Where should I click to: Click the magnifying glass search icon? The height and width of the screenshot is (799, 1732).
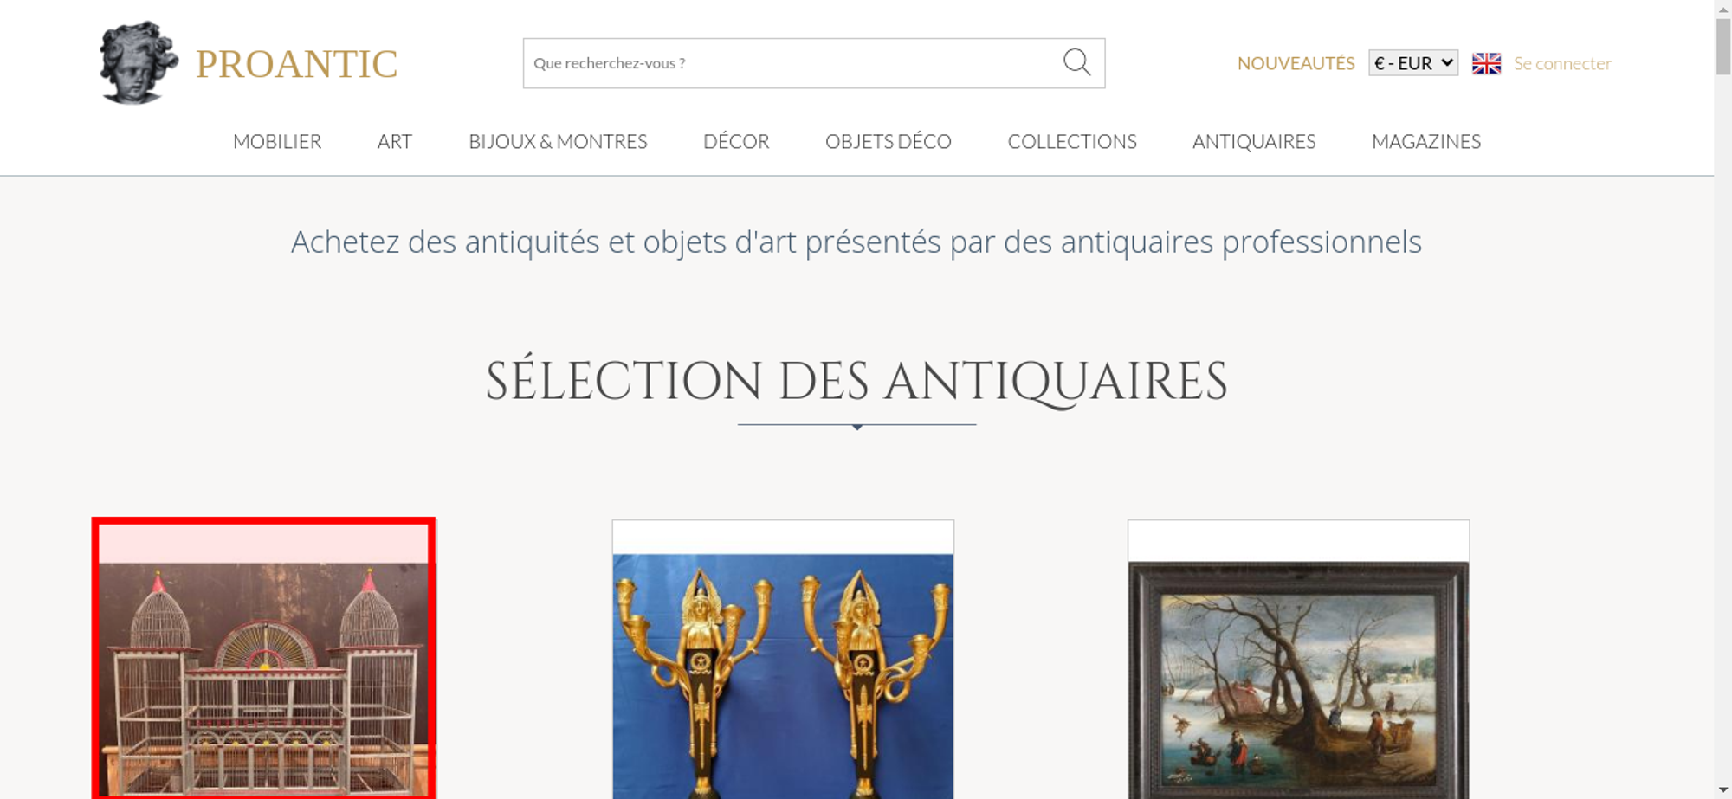[x=1076, y=62]
